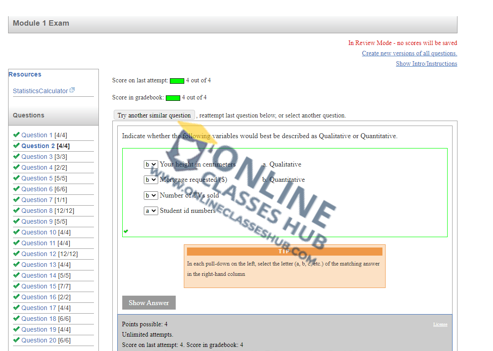Screen dimensions: 493x351
Task: Open the Student id numbers dropdown
Action: [x=151, y=211]
